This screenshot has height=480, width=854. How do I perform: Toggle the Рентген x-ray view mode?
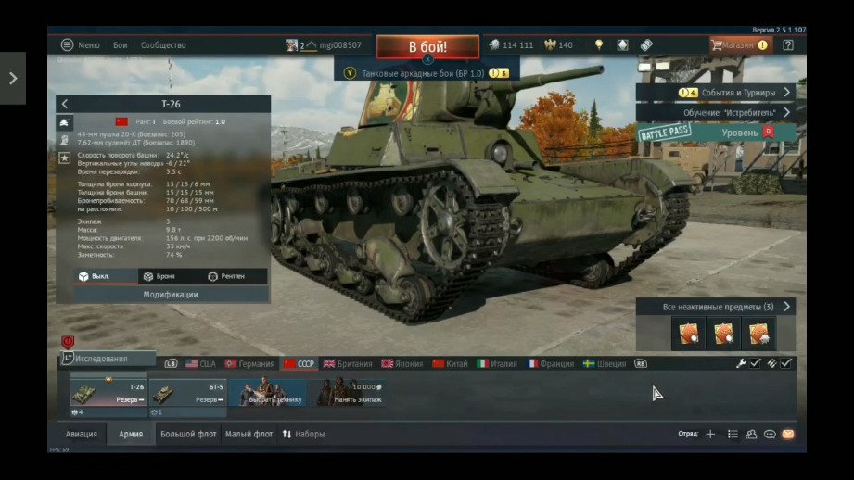226,276
